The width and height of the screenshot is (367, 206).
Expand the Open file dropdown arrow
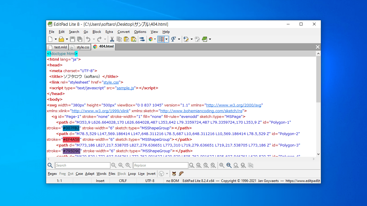tap(67, 39)
